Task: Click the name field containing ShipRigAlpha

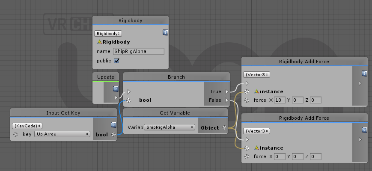Action: coord(139,51)
